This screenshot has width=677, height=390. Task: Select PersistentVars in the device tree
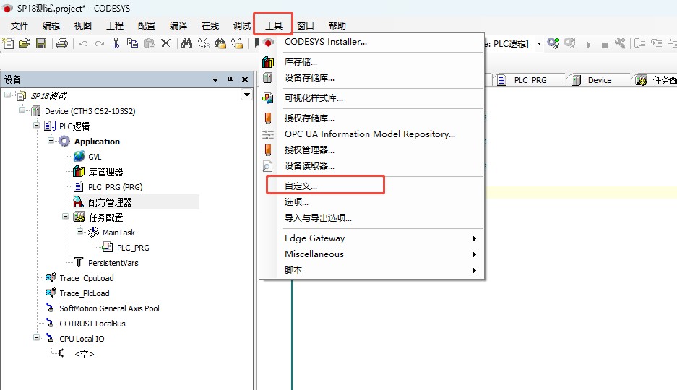pos(113,263)
